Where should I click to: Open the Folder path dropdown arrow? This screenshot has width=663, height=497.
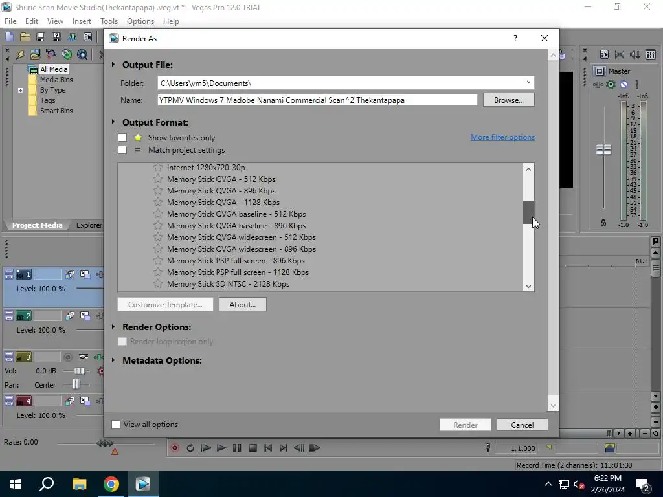(528, 83)
